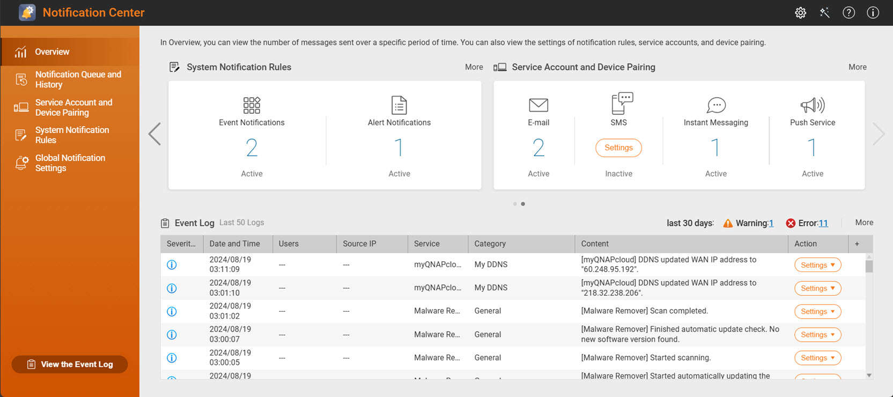Screen dimensions: 893x397
Task: Open System Notification Rules in the sidebar
Action: (x=70, y=135)
